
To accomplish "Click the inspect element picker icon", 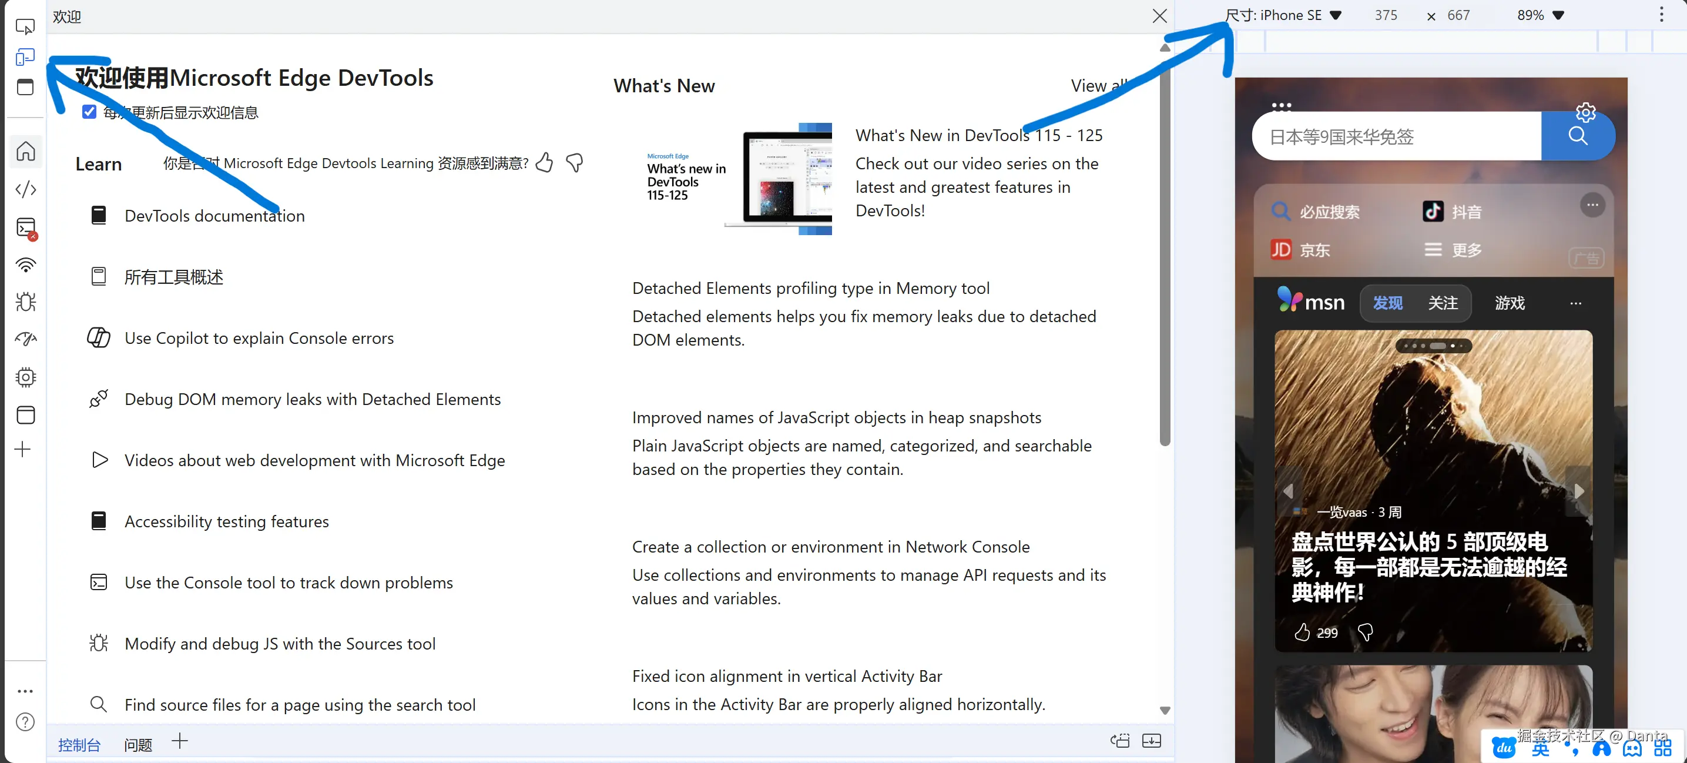I will (x=25, y=26).
